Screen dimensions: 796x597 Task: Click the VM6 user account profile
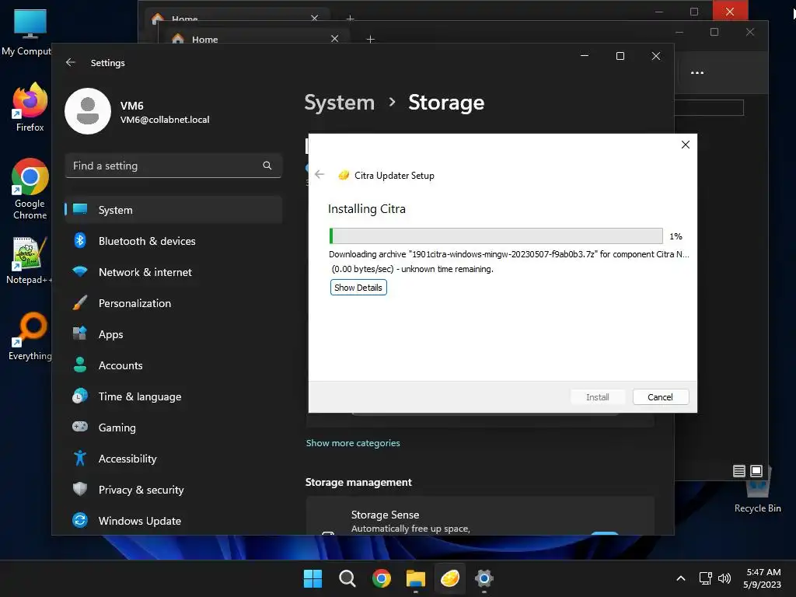click(x=138, y=112)
